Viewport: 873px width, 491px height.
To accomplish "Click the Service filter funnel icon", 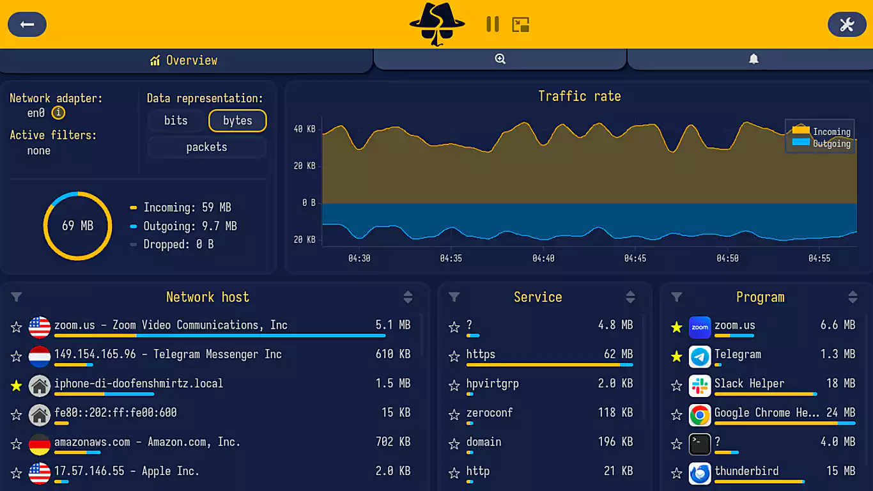I will coord(454,297).
